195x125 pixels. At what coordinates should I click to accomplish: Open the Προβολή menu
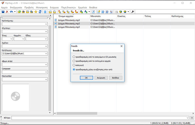(29, 8)
